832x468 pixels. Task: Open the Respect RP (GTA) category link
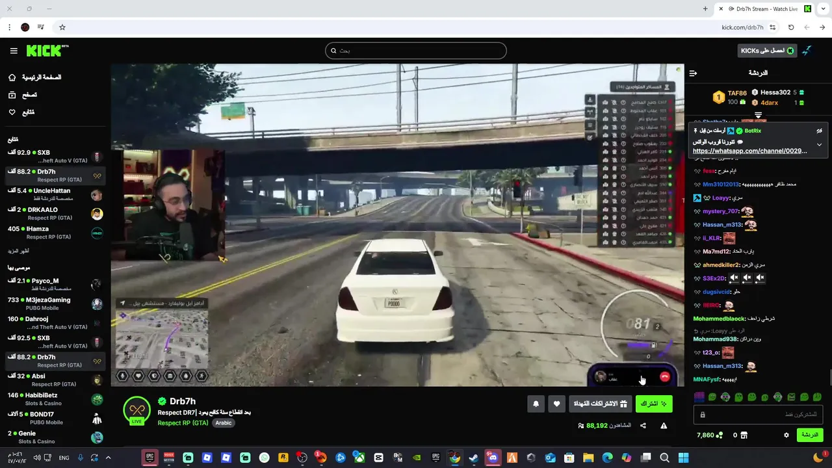click(183, 423)
